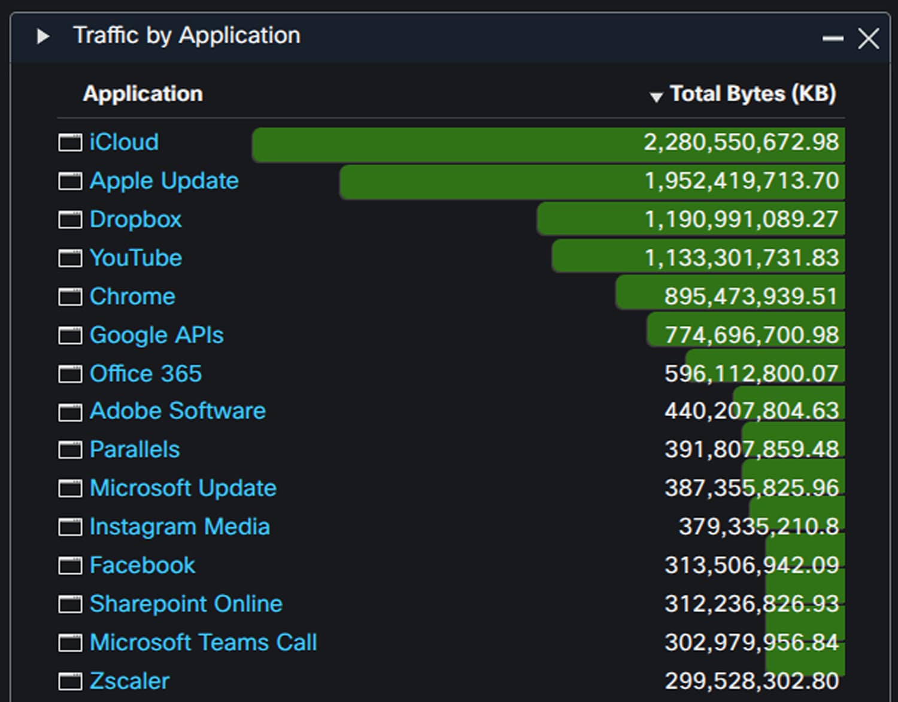The height and width of the screenshot is (702, 898).
Task: Open the Microsoft Teams Call application link
Action: click(x=203, y=643)
